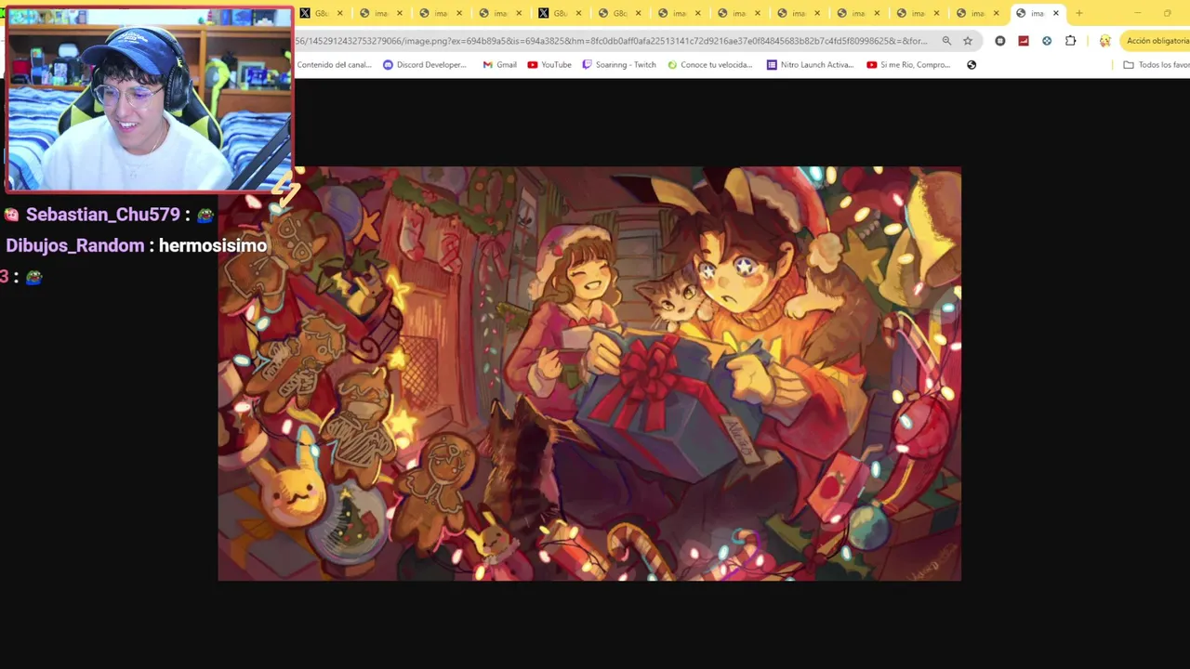
Task: Open the Extensions puzzle-piece menu
Action: point(1071,41)
